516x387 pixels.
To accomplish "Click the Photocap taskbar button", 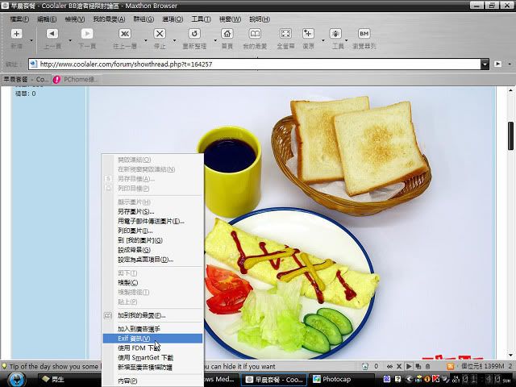I will click(336, 379).
